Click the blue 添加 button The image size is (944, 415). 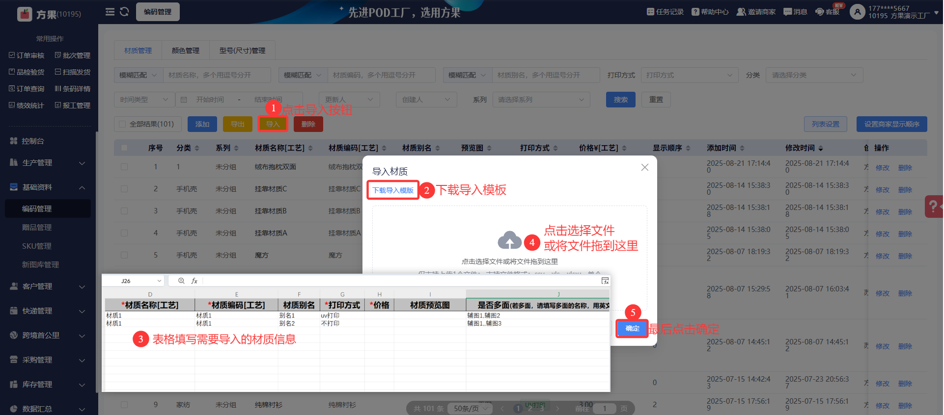coord(202,124)
